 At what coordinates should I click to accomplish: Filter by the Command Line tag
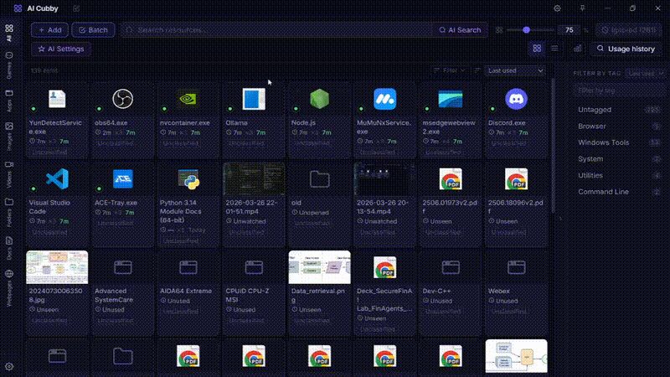[x=619, y=192]
